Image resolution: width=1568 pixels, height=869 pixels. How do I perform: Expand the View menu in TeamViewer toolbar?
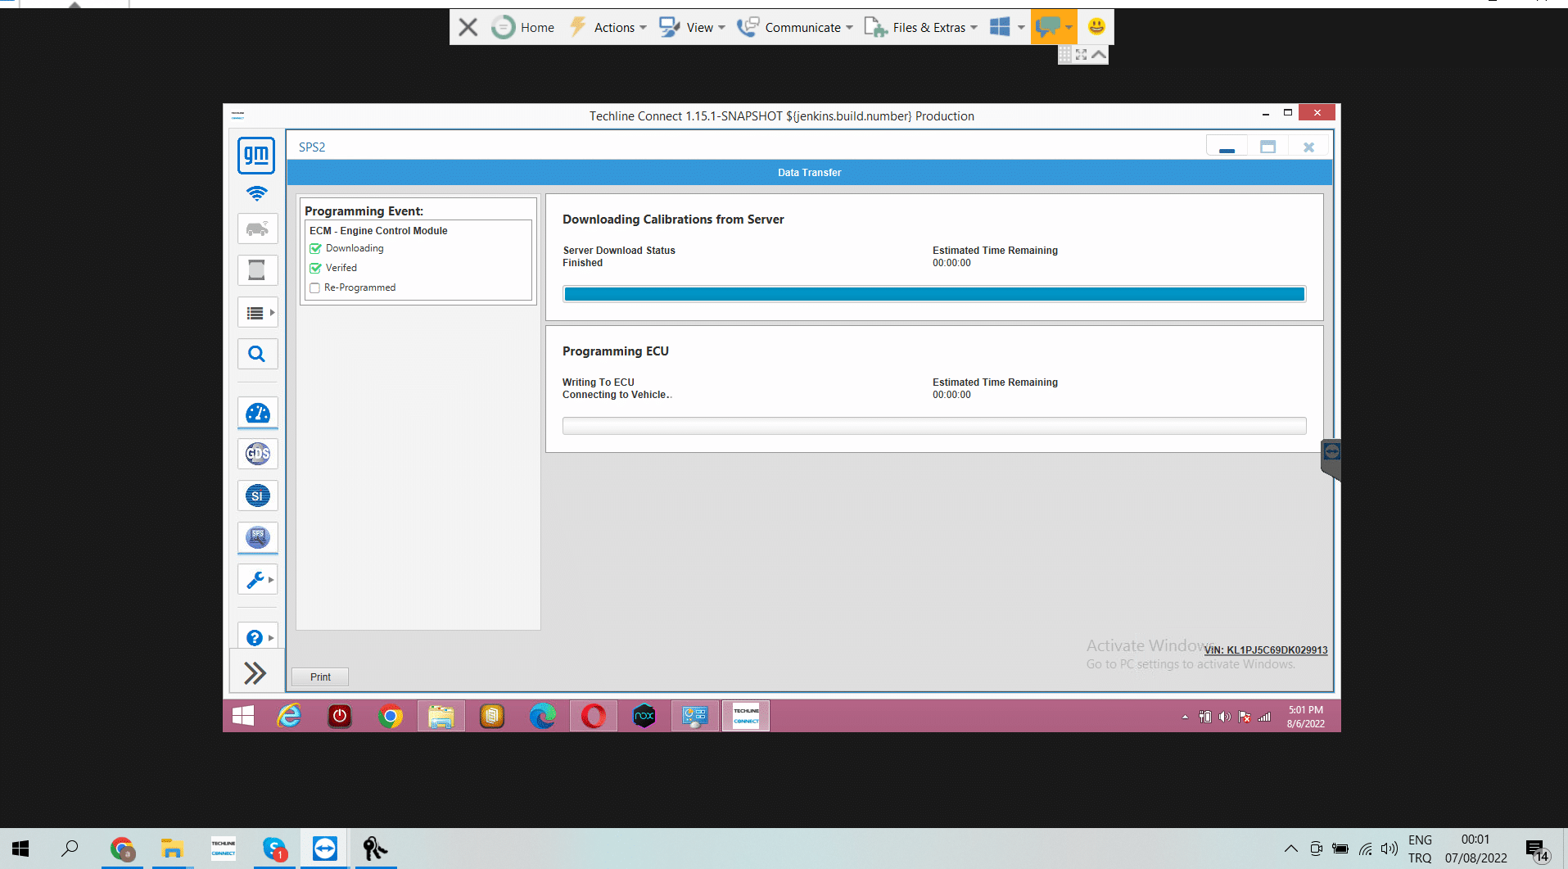coord(692,27)
